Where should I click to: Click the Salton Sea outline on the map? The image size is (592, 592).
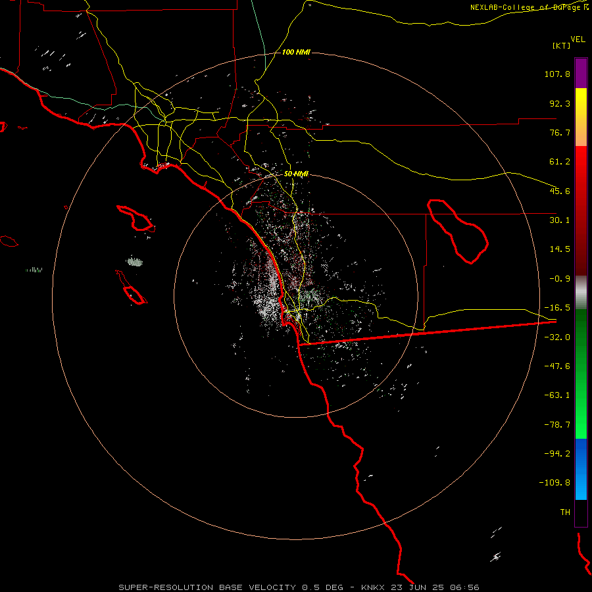point(458,232)
